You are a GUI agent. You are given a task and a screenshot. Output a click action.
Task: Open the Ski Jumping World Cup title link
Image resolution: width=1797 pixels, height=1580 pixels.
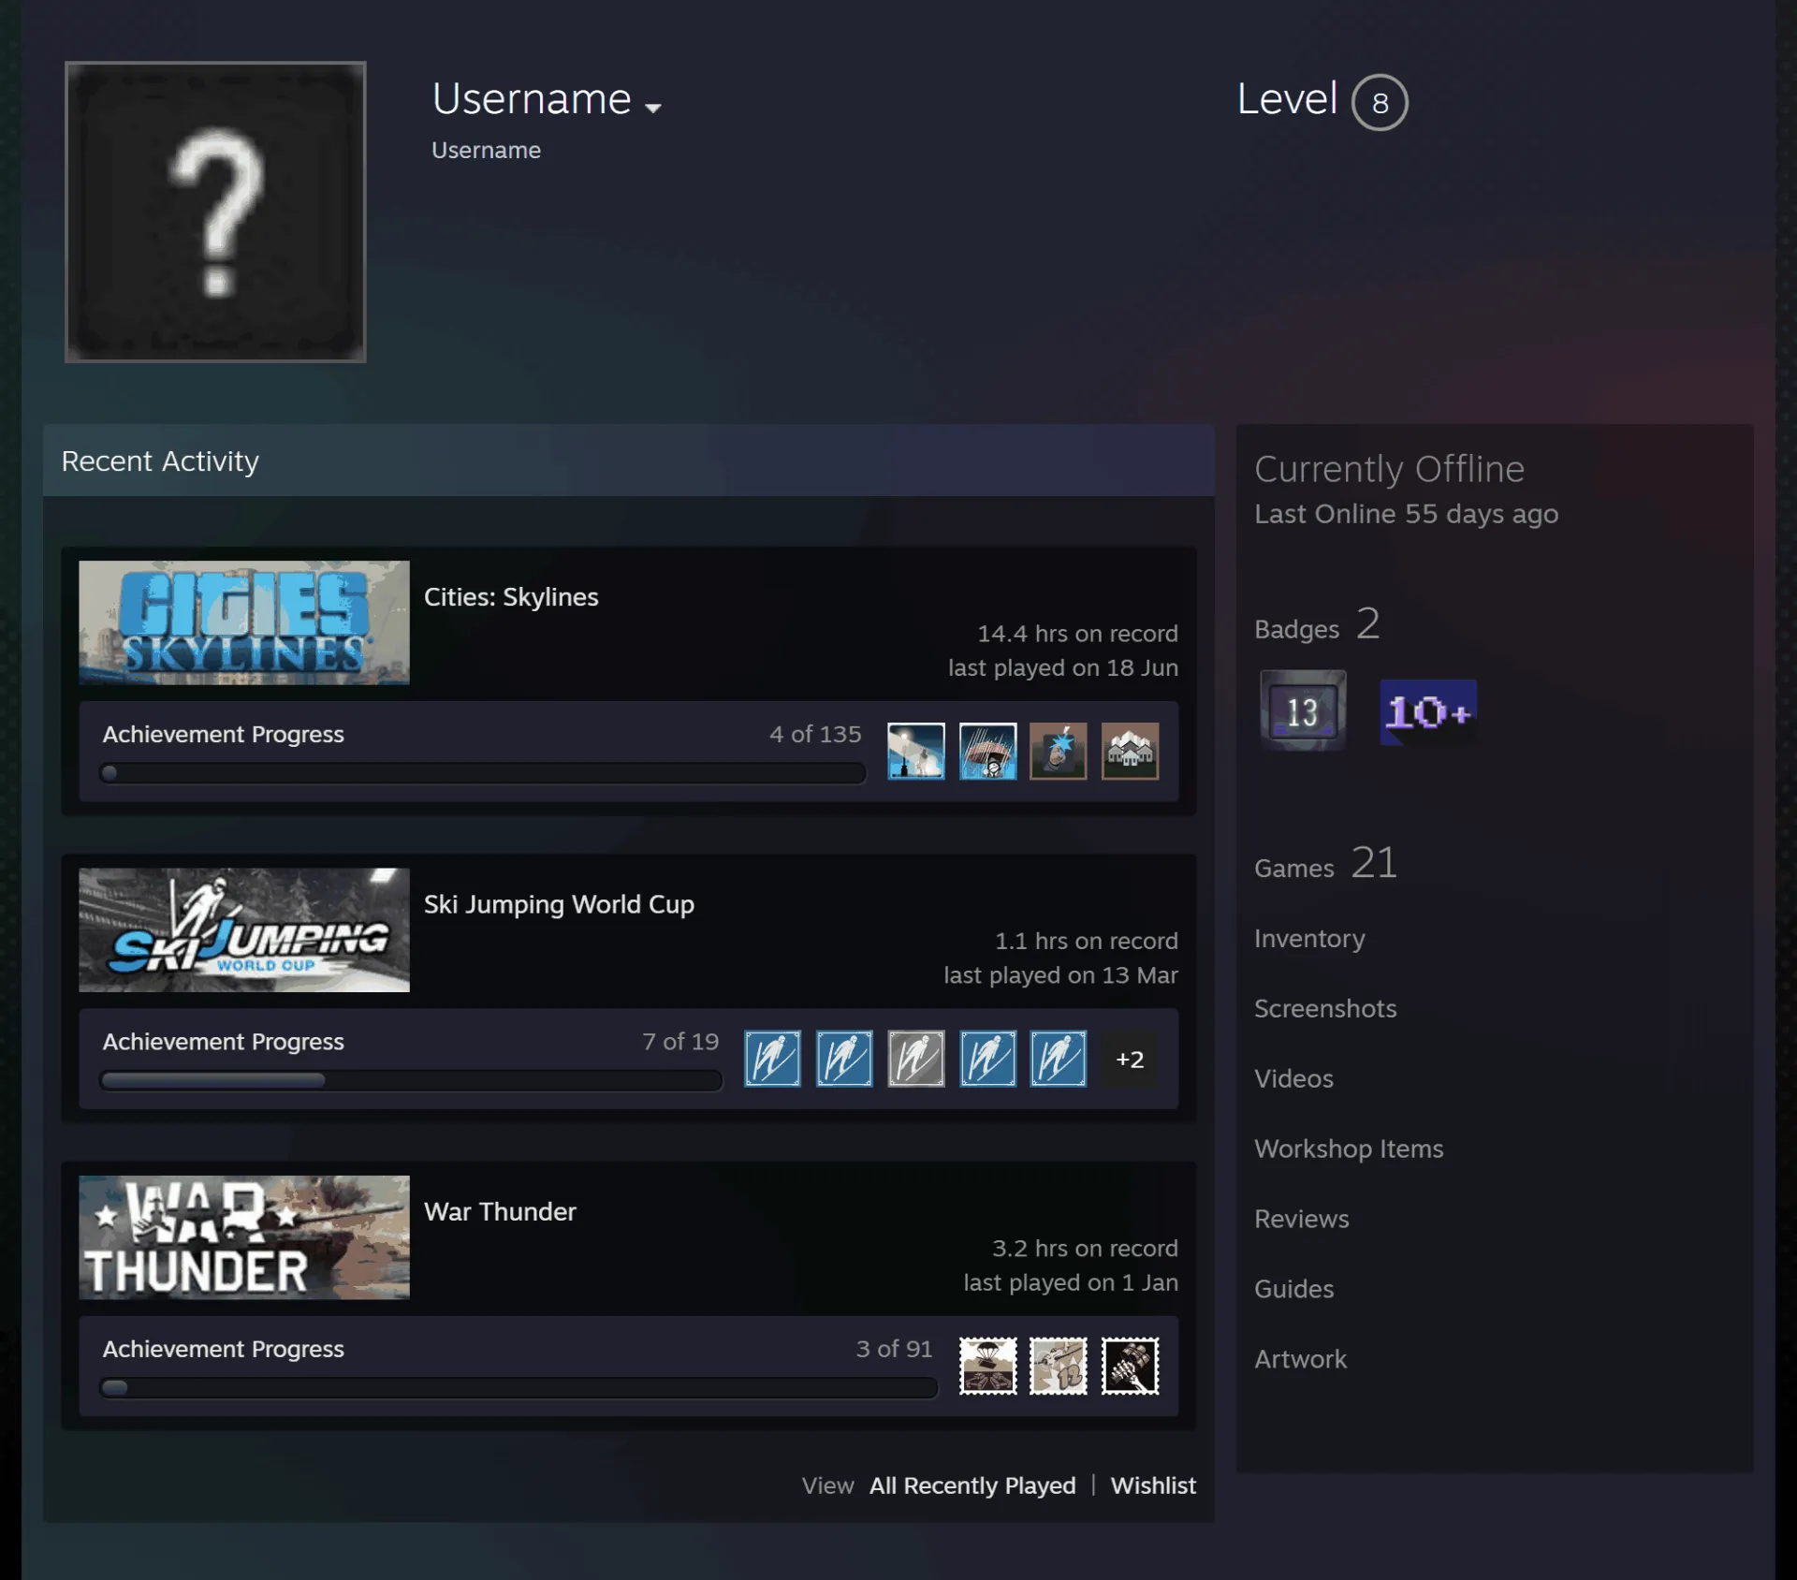point(559,904)
